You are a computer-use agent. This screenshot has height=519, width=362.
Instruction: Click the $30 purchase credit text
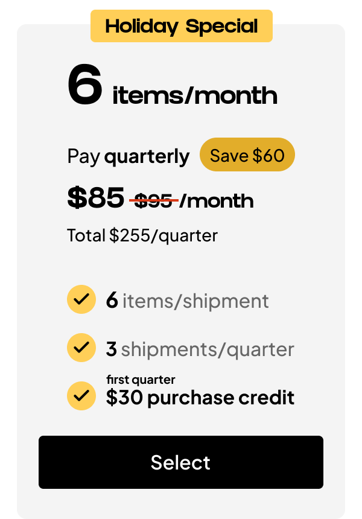click(200, 398)
